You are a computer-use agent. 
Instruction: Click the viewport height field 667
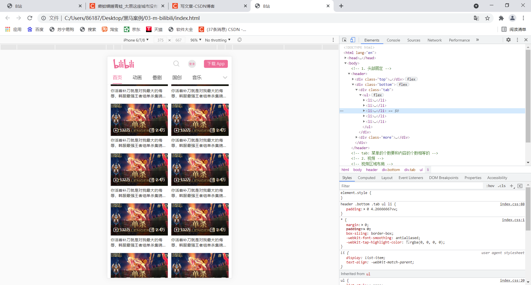tap(179, 40)
